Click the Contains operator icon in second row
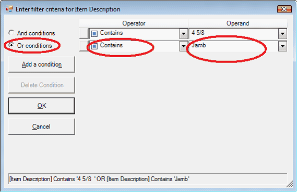The width and height of the screenshot is (297, 192). click(94, 46)
